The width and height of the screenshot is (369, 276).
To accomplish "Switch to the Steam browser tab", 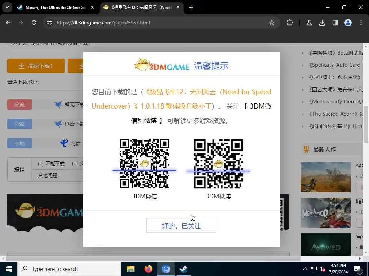I will 55,7.
